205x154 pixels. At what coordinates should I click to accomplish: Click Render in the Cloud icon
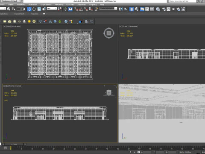(x=179, y=9)
